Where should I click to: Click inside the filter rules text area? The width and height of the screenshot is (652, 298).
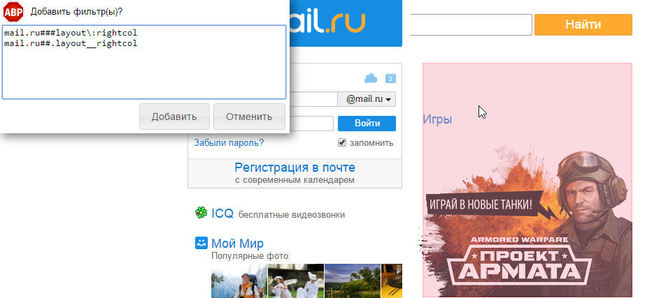click(x=144, y=62)
